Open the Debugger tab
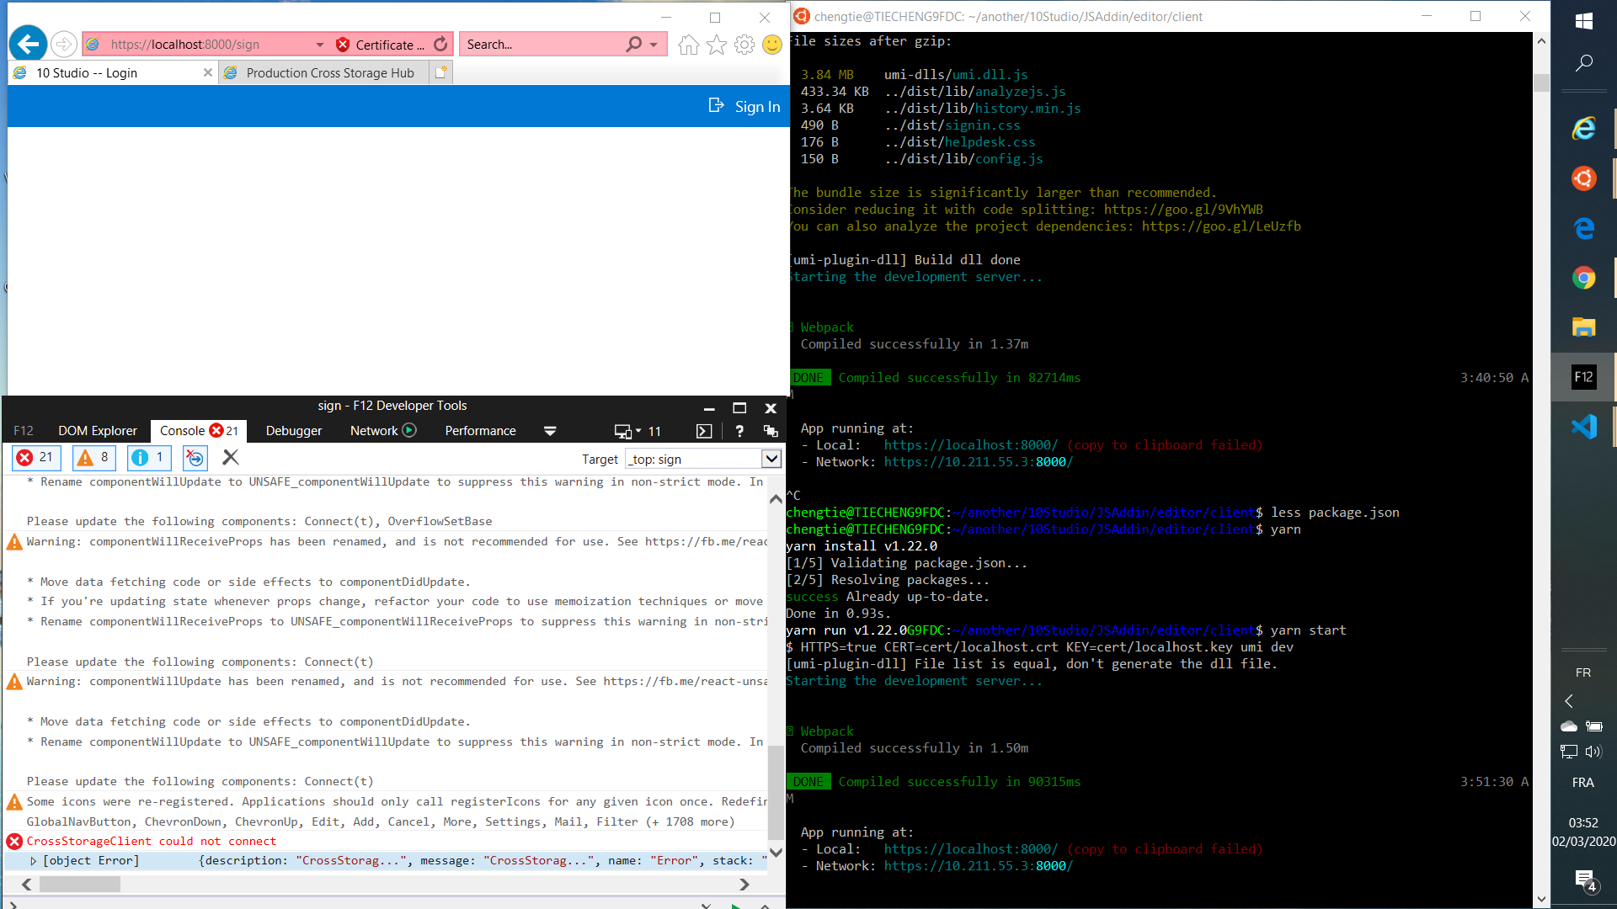The height and width of the screenshot is (909, 1617). point(293,431)
